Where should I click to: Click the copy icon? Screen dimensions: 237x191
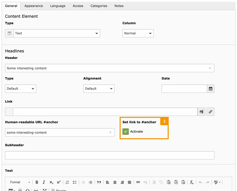click(x=161, y=182)
